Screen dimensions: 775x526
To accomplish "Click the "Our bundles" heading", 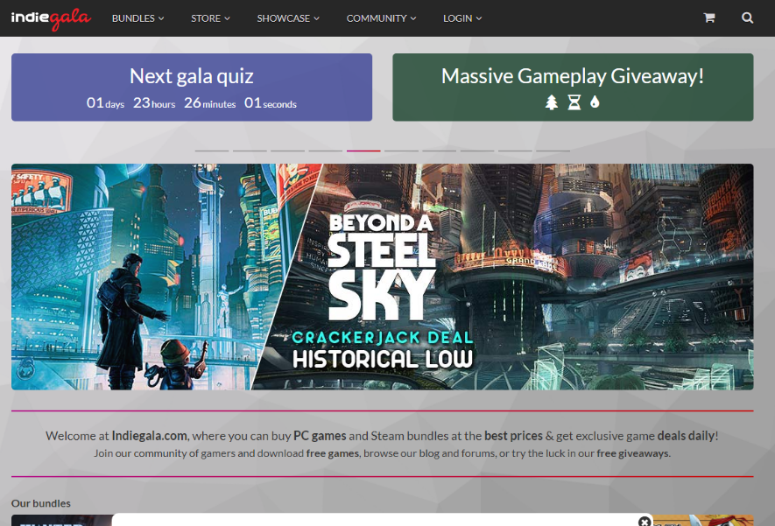I will 41,503.
